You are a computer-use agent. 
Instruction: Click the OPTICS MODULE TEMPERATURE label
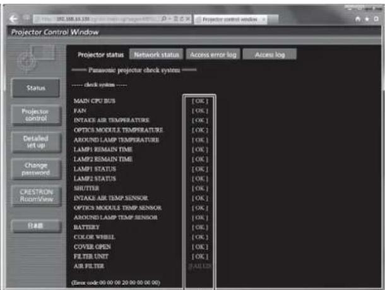(119, 130)
